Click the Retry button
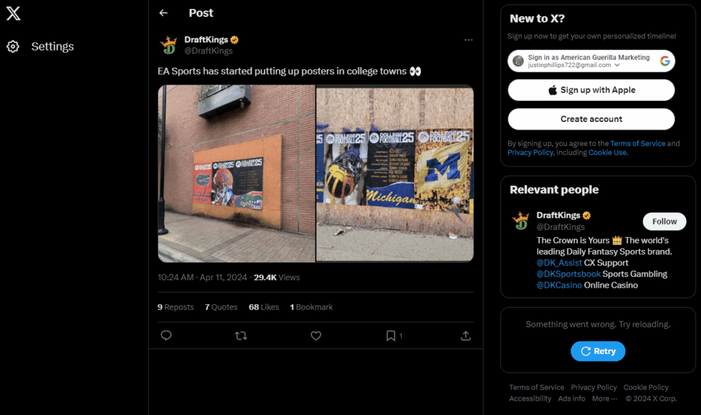The height and width of the screenshot is (415, 701). tap(598, 351)
